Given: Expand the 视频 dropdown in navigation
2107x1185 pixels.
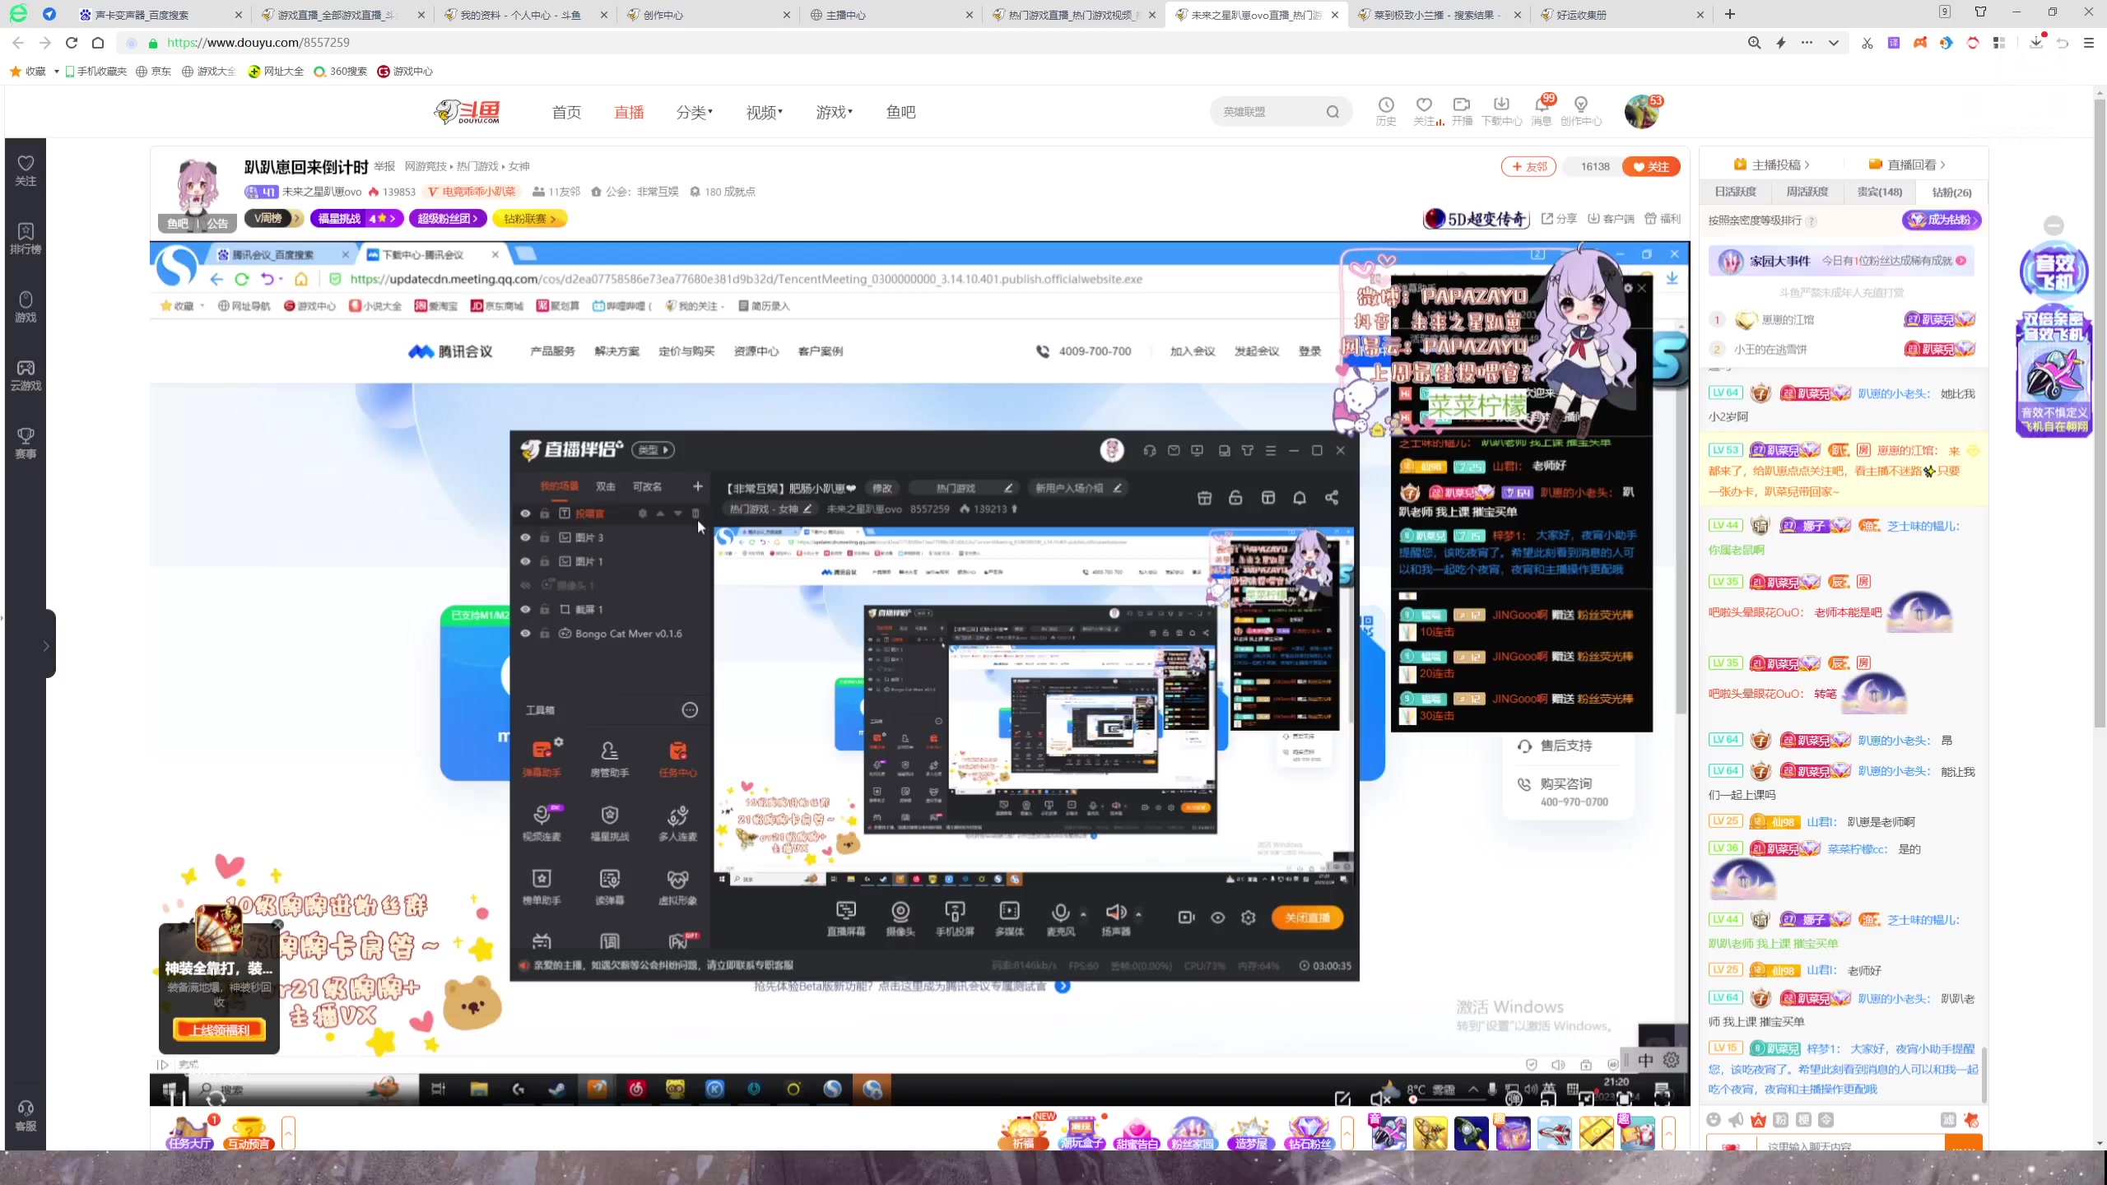Looking at the screenshot, I should click(765, 112).
